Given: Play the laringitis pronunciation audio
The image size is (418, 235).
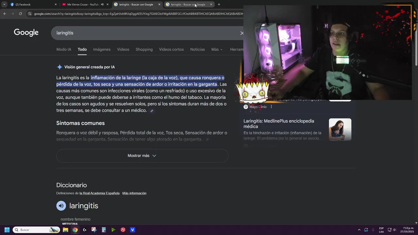Looking at the screenshot, I should pyautogui.click(x=61, y=206).
